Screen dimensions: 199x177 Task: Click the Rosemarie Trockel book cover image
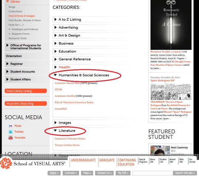pos(171,25)
